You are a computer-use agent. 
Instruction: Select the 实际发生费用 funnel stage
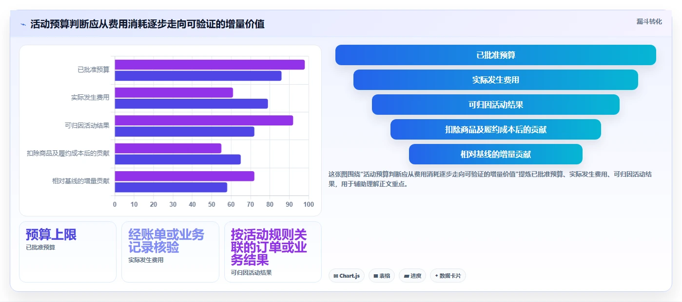[x=496, y=80]
